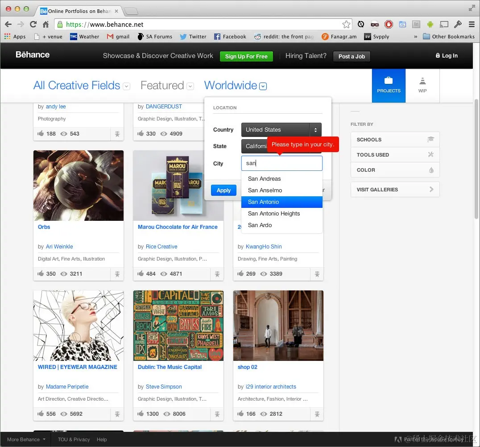Show more bookmarks chevron
This screenshot has height=447, width=480.
point(415,37)
